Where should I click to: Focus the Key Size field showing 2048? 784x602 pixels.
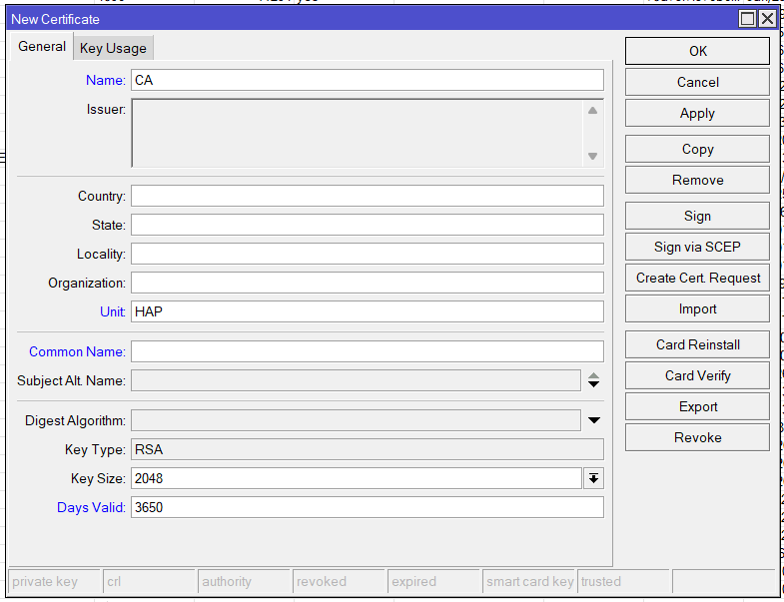click(x=356, y=479)
